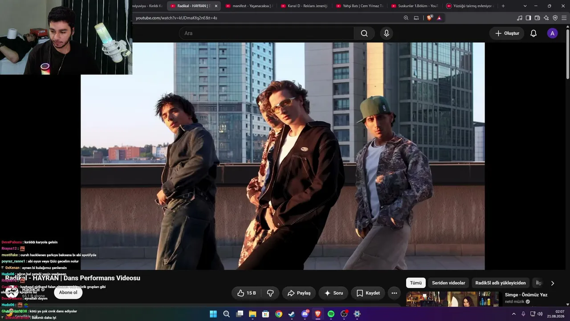Select the 'Tümü' filter chip
570x321 pixels.
(415, 283)
